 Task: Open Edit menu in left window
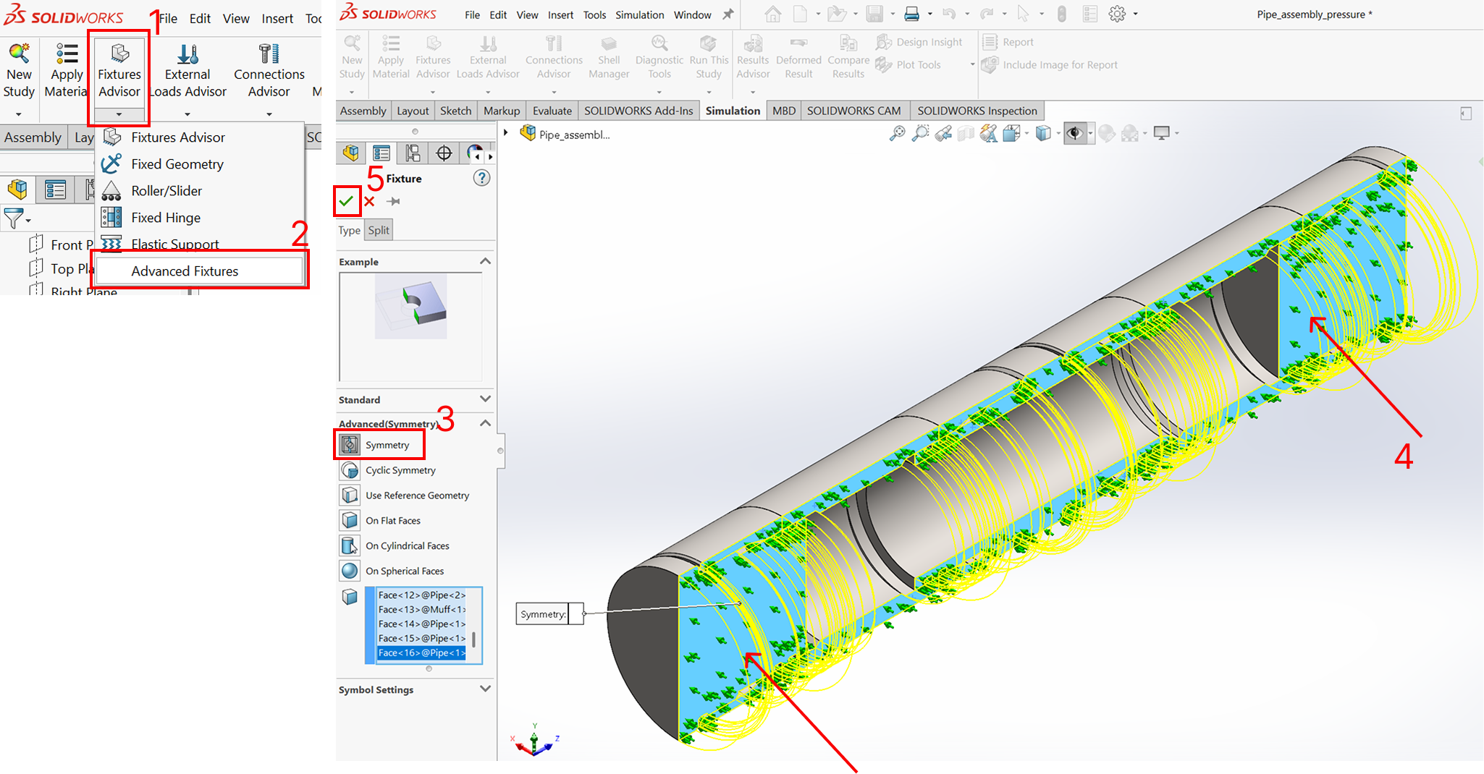pyautogui.click(x=200, y=19)
